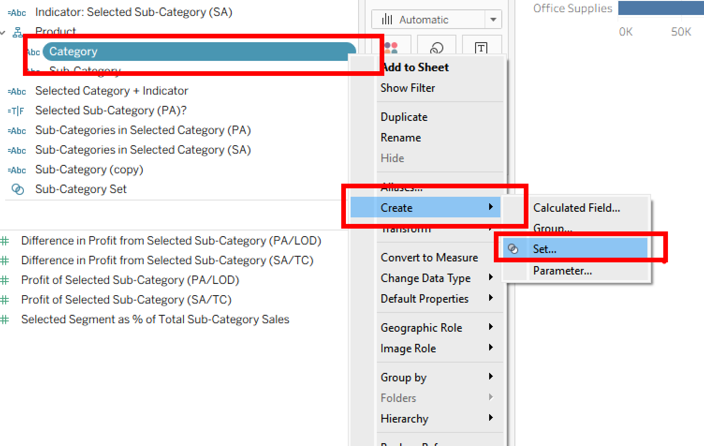704x446 pixels.
Task: Click the Color marks card icon
Action: point(391,47)
